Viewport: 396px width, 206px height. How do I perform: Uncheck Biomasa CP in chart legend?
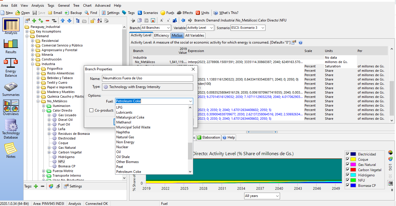coord(347,185)
